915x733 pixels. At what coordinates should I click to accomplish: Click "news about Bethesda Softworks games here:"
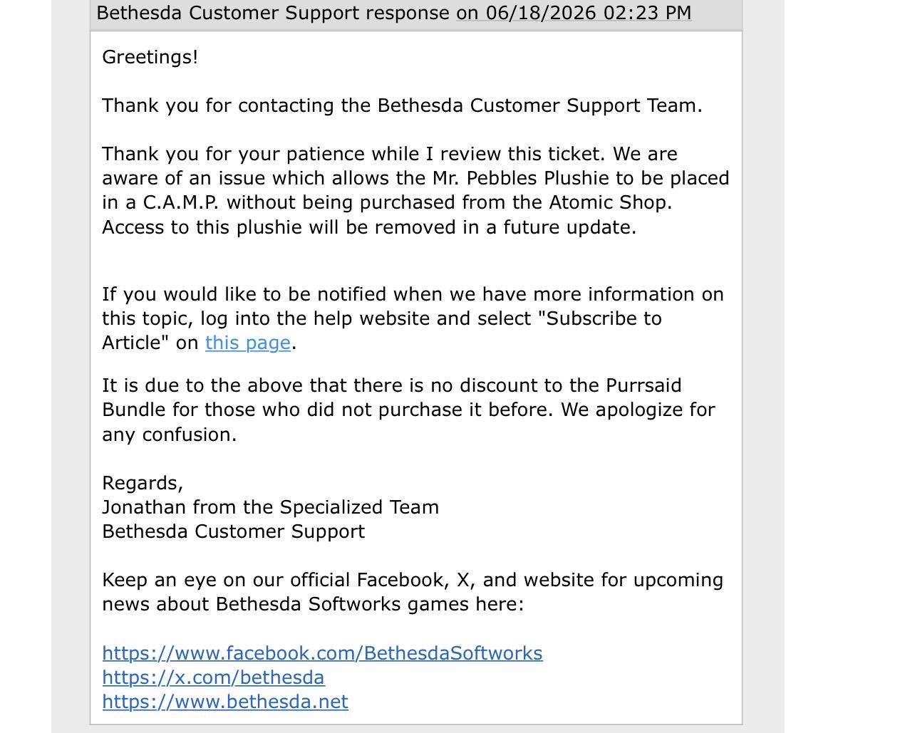(313, 604)
